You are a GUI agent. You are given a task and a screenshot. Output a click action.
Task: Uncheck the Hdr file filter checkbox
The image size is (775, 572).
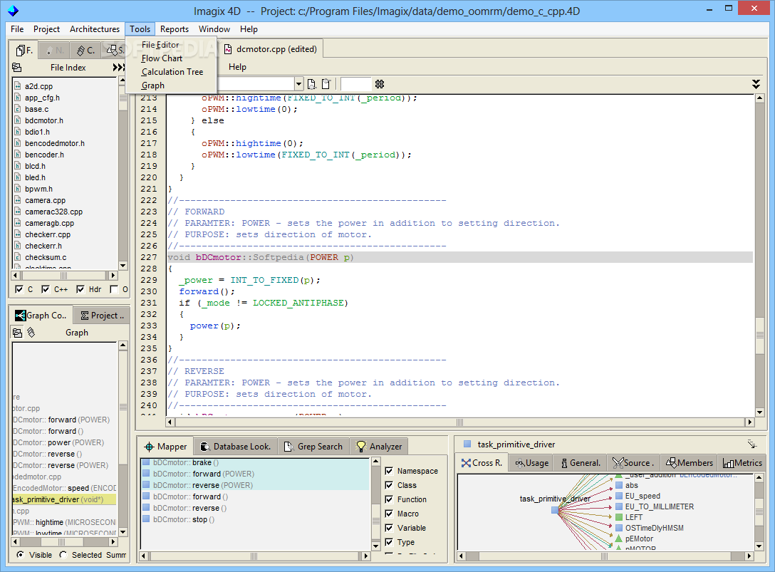point(80,289)
